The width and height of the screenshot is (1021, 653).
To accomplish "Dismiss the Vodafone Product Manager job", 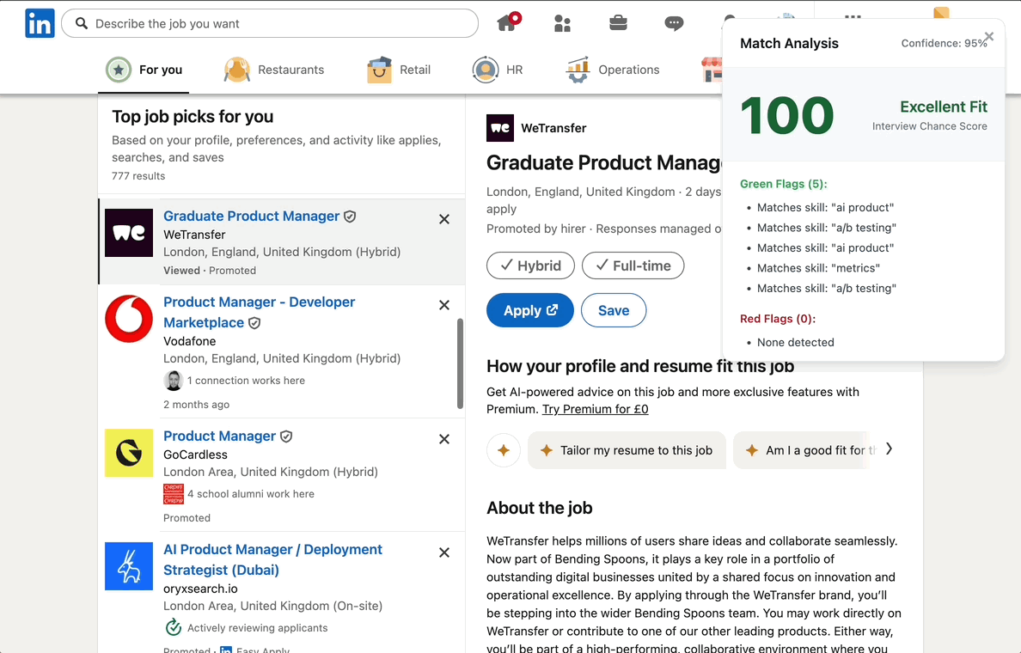I will 444,305.
